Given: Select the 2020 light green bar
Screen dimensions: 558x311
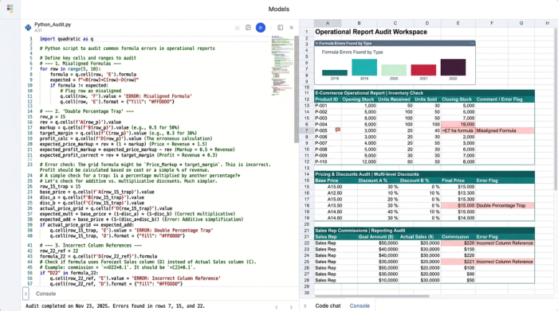Looking at the screenshot, I should [x=394, y=70].
